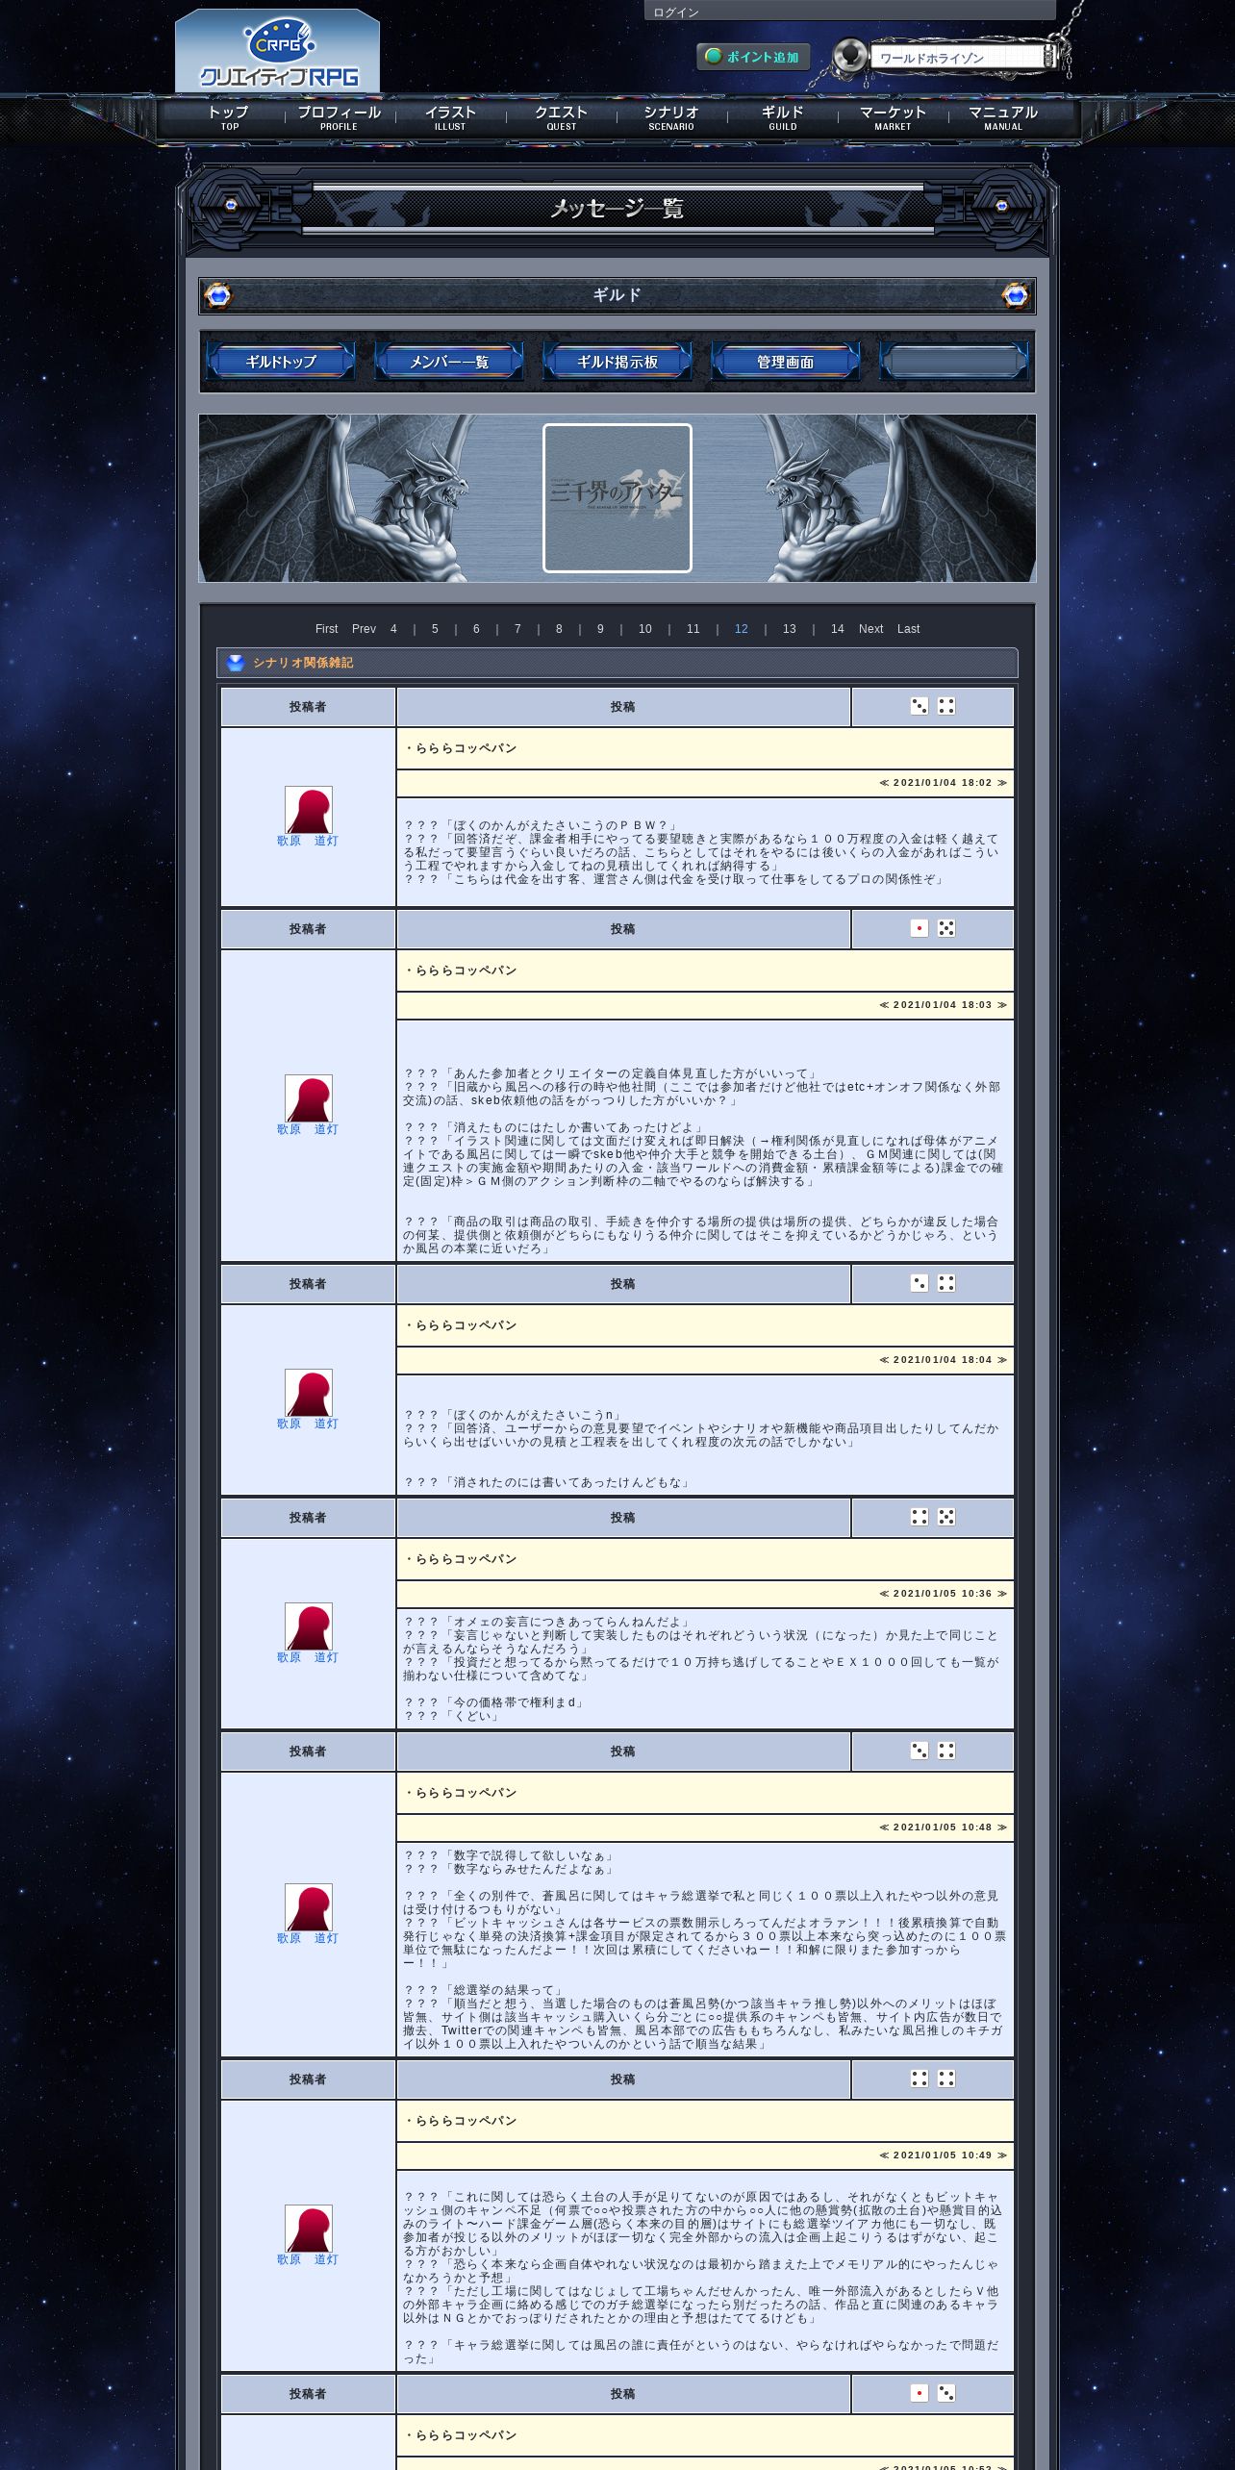Jump to message page 11
The height and width of the screenshot is (2470, 1235).
693,629
